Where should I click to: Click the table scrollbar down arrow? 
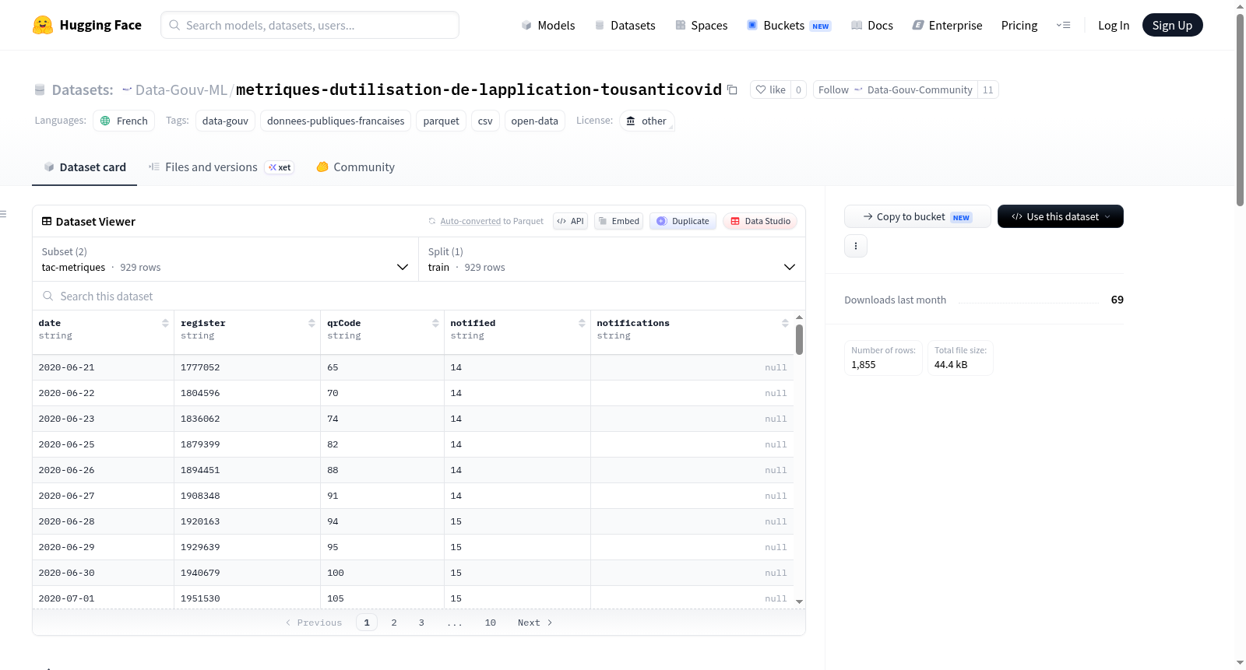pos(799,602)
